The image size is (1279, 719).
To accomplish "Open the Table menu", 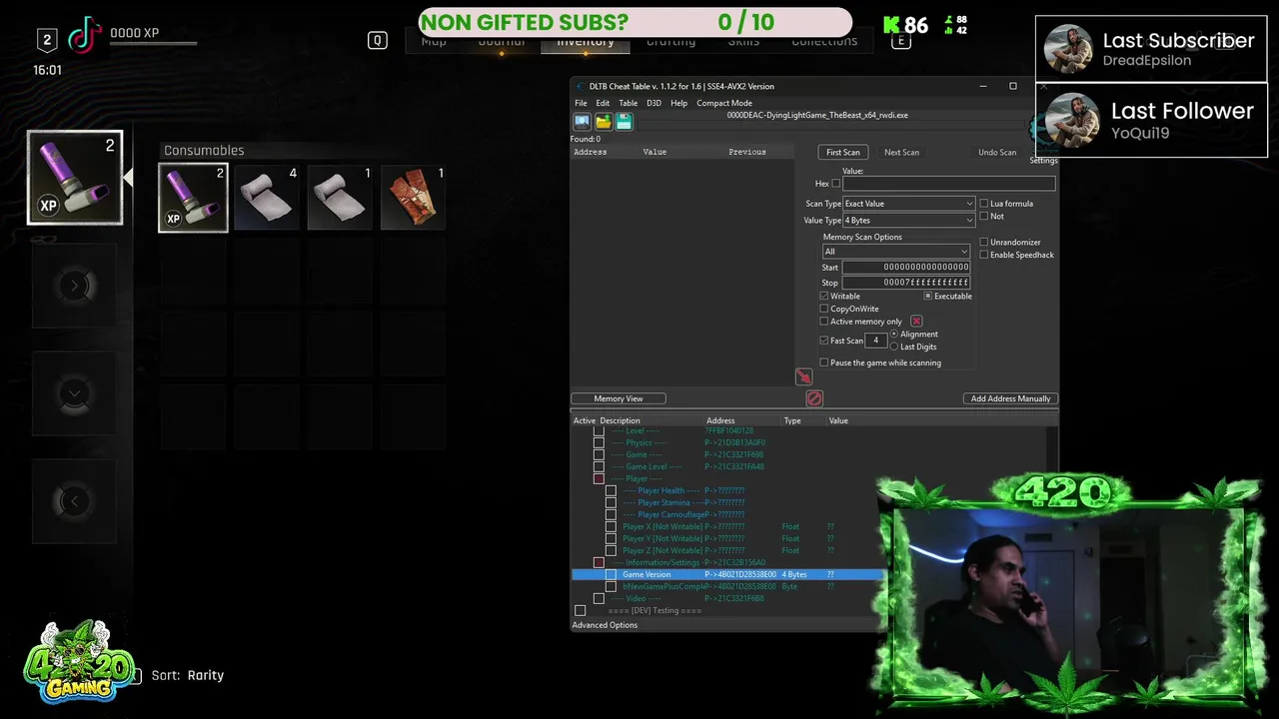I will 628,103.
